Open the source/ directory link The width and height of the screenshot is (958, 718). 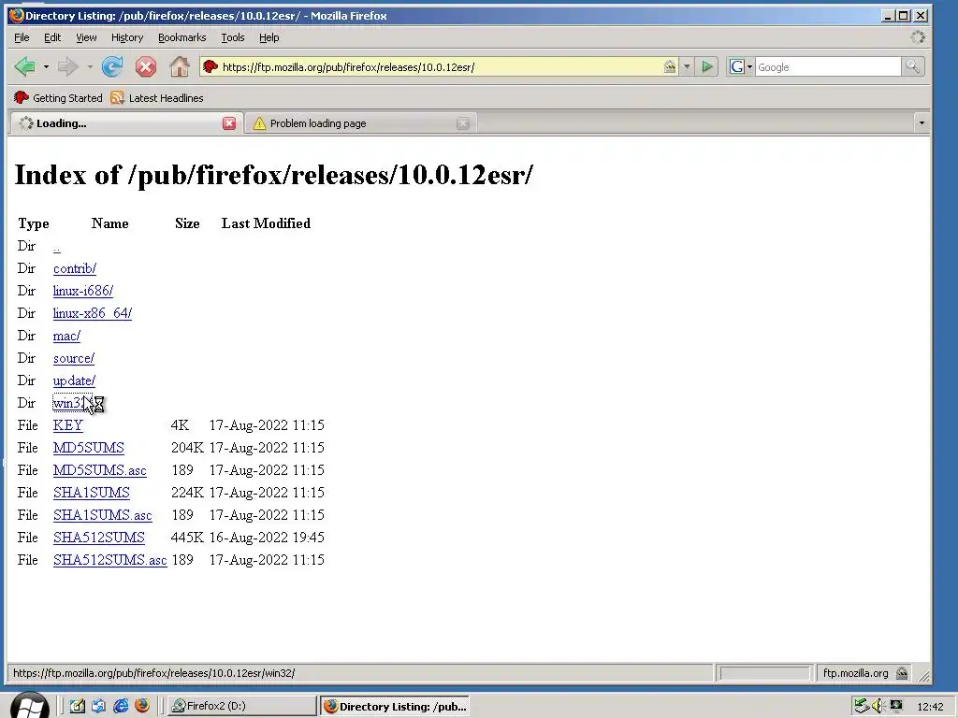(x=74, y=358)
